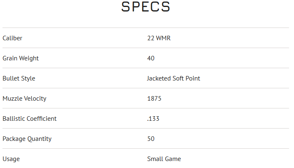Click the word WMR in caliber row
This screenshot has width=294, height=168.
click(163, 38)
